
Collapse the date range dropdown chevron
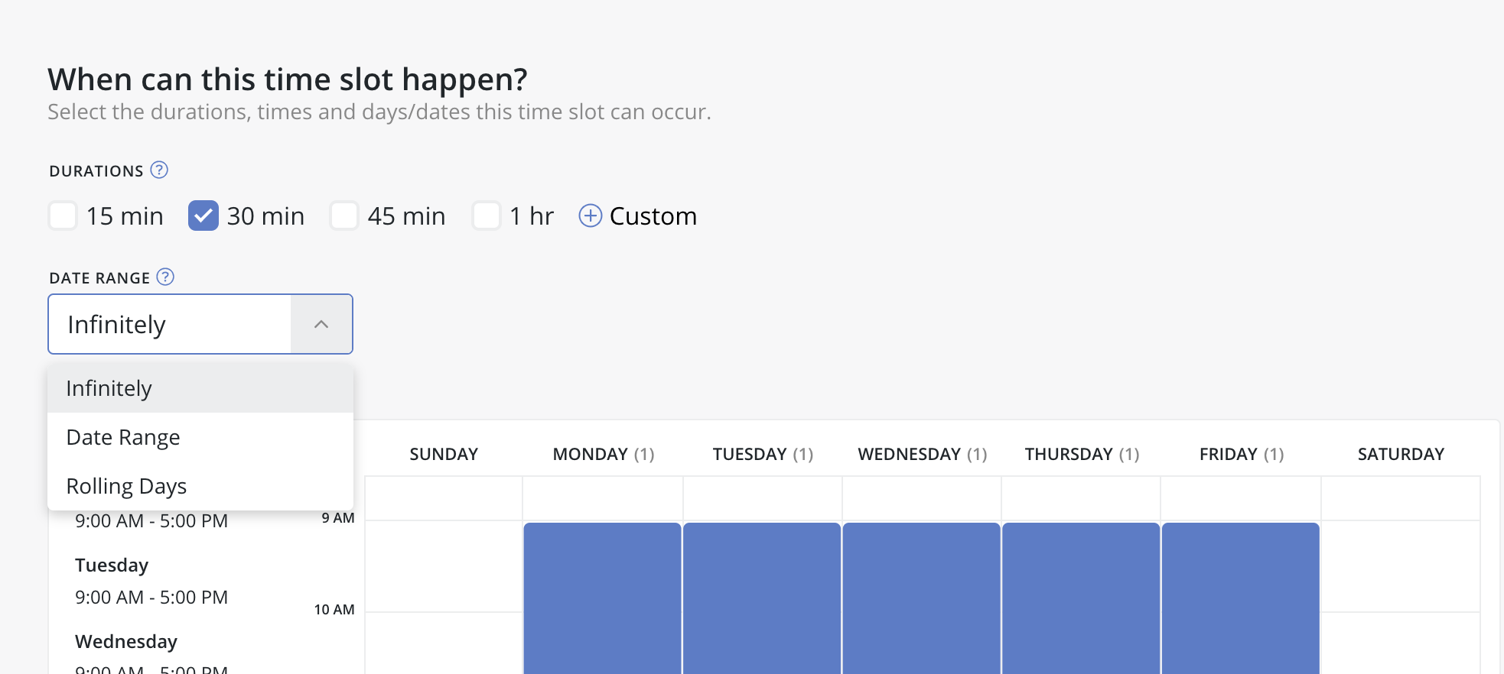coord(321,324)
